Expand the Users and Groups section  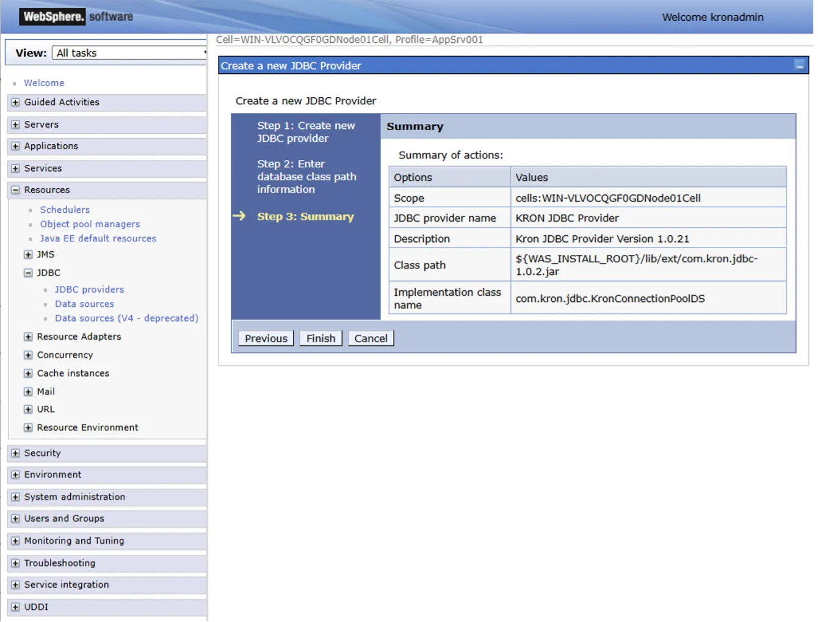coord(15,519)
